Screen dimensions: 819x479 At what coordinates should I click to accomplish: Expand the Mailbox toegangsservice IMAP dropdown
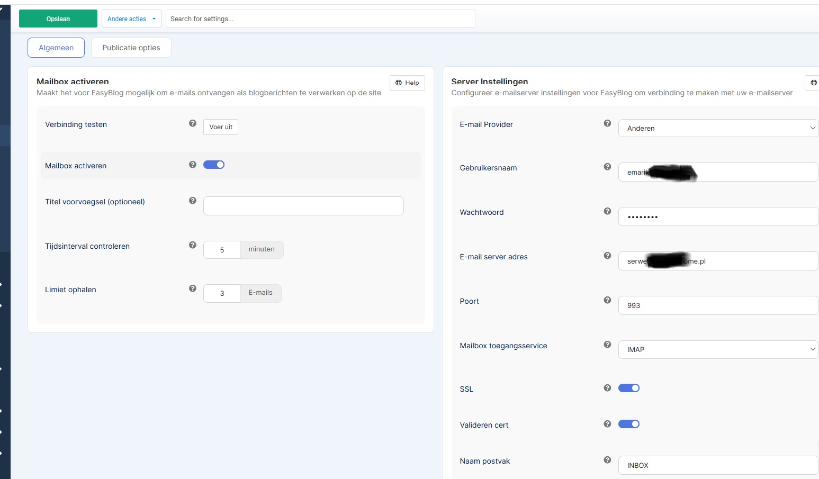pyautogui.click(x=718, y=349)
